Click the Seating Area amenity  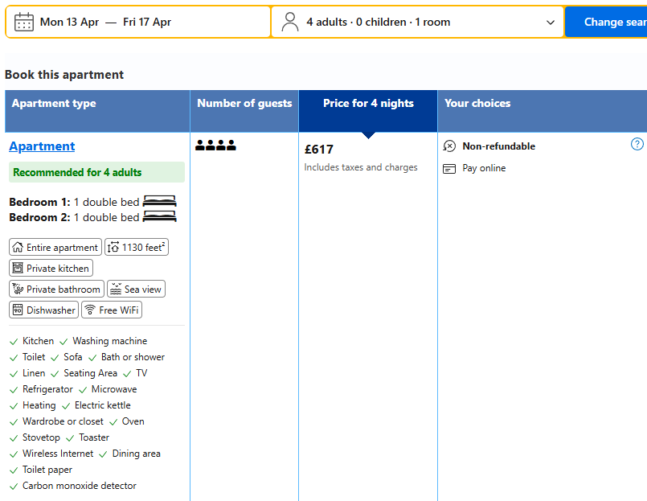(x=90, y=373)
